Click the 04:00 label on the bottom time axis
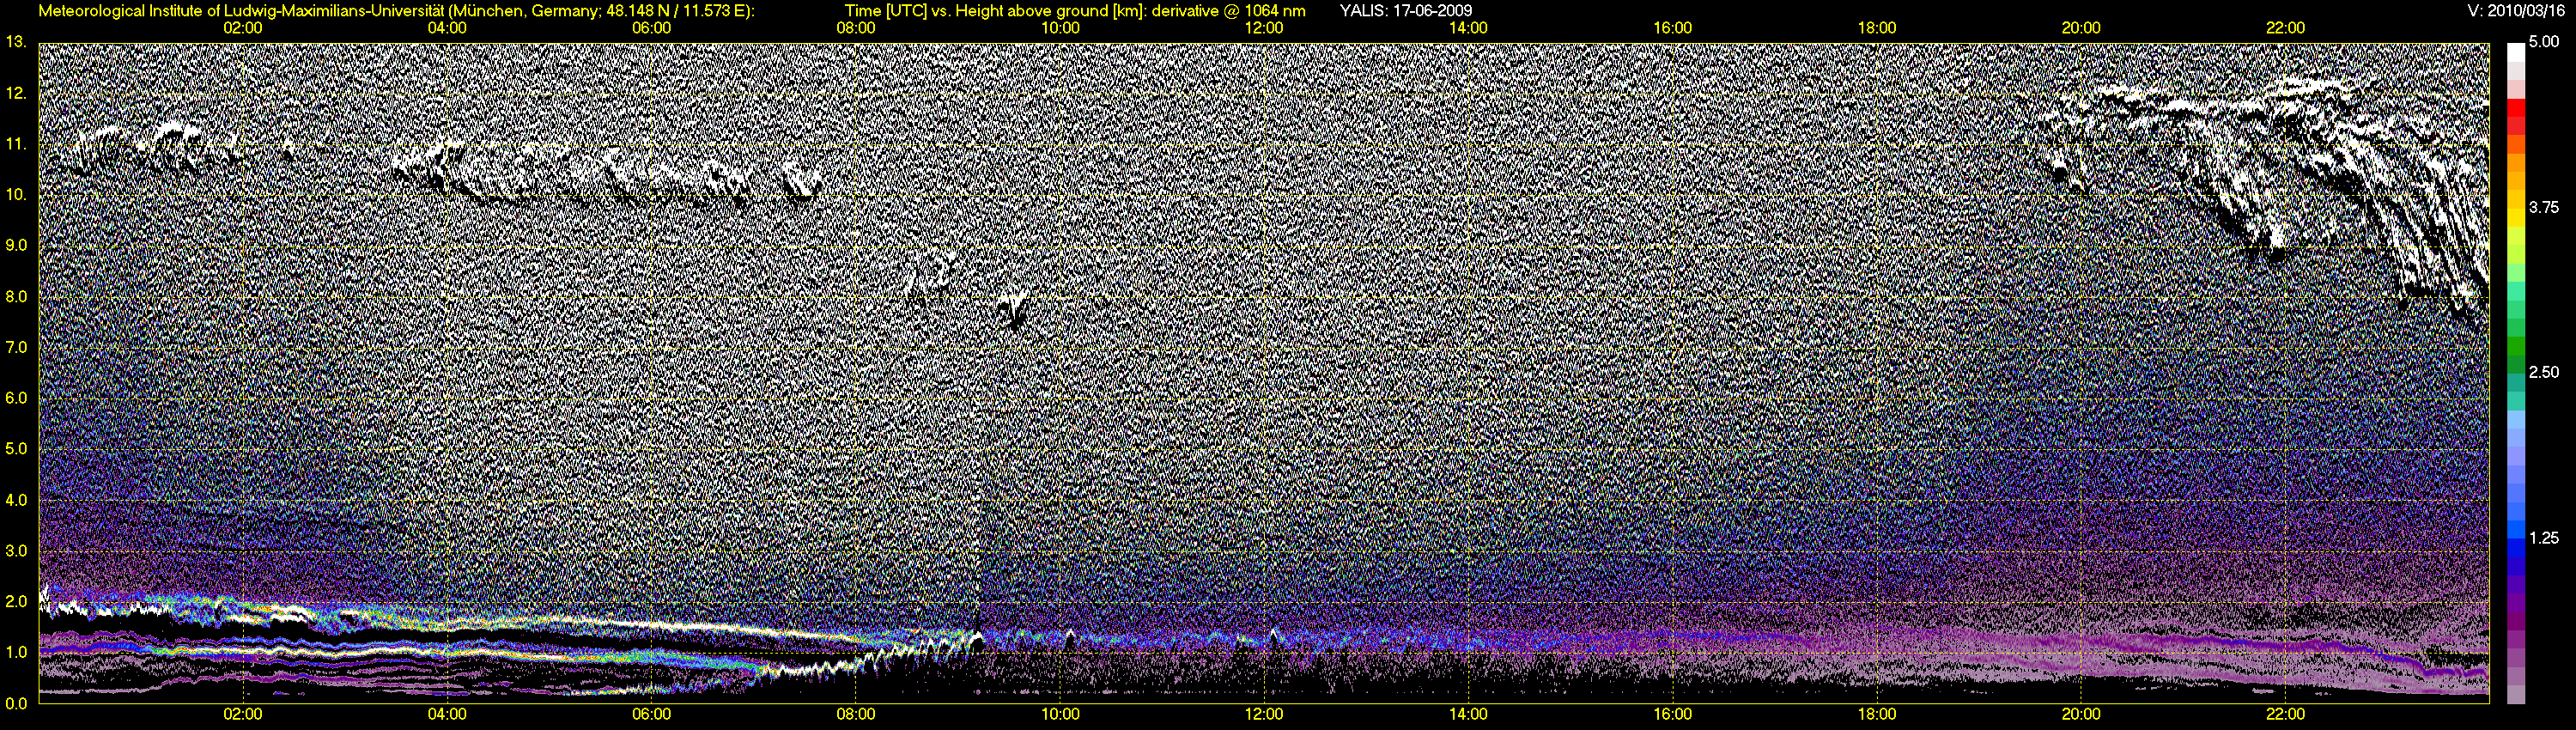The width and height of the screenshot is (2576, 730). click(447, 715)
